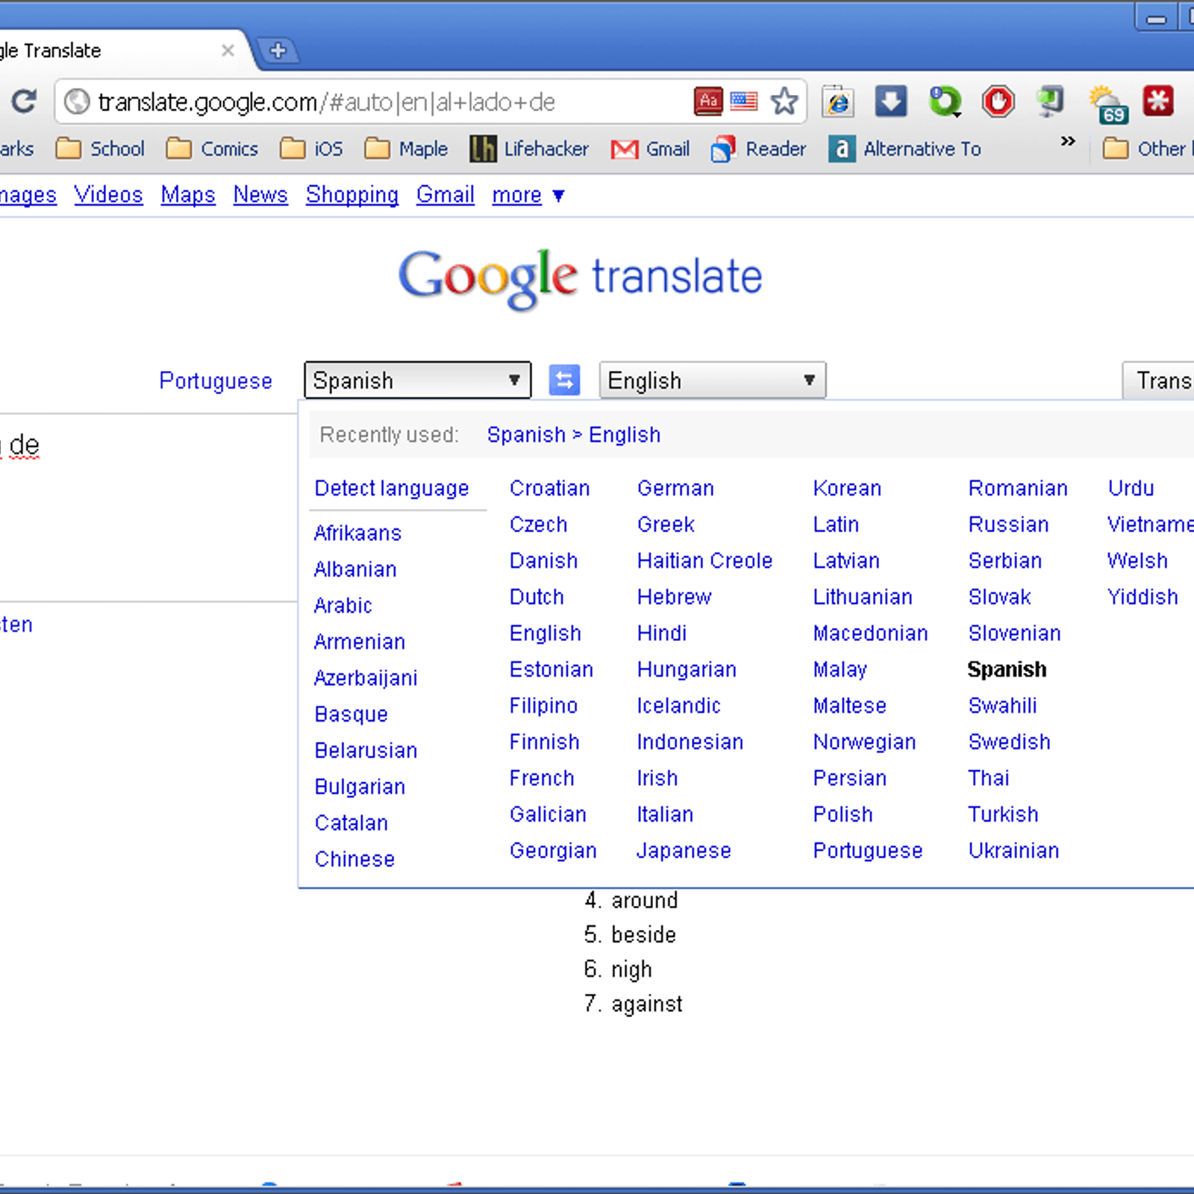Expand the 'more' Google menu
This screenshot has width=1194, height=1194.
(528, 195)
